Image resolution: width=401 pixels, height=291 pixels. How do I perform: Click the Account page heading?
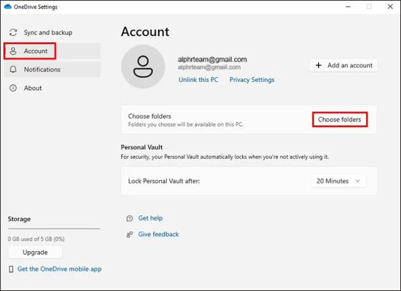pos(145,32)
